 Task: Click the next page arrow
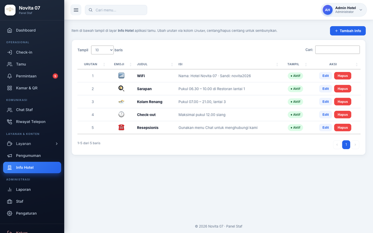[x=355, y=145]
